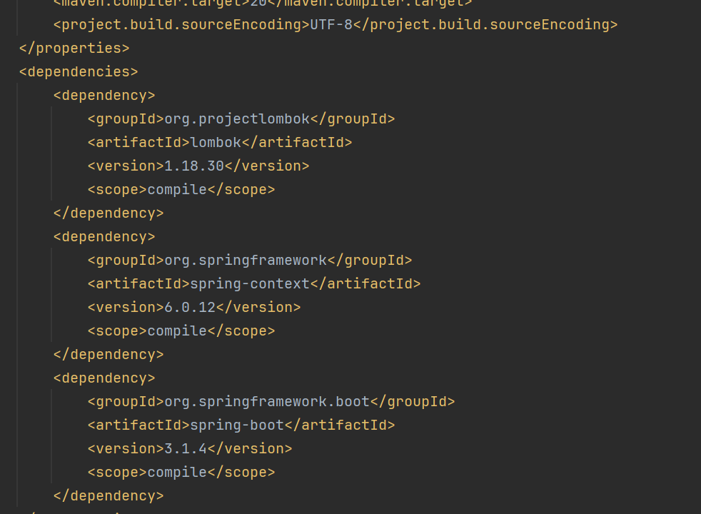Click the opening dependency tag above org.springframework.boot

tap(104, 378)
